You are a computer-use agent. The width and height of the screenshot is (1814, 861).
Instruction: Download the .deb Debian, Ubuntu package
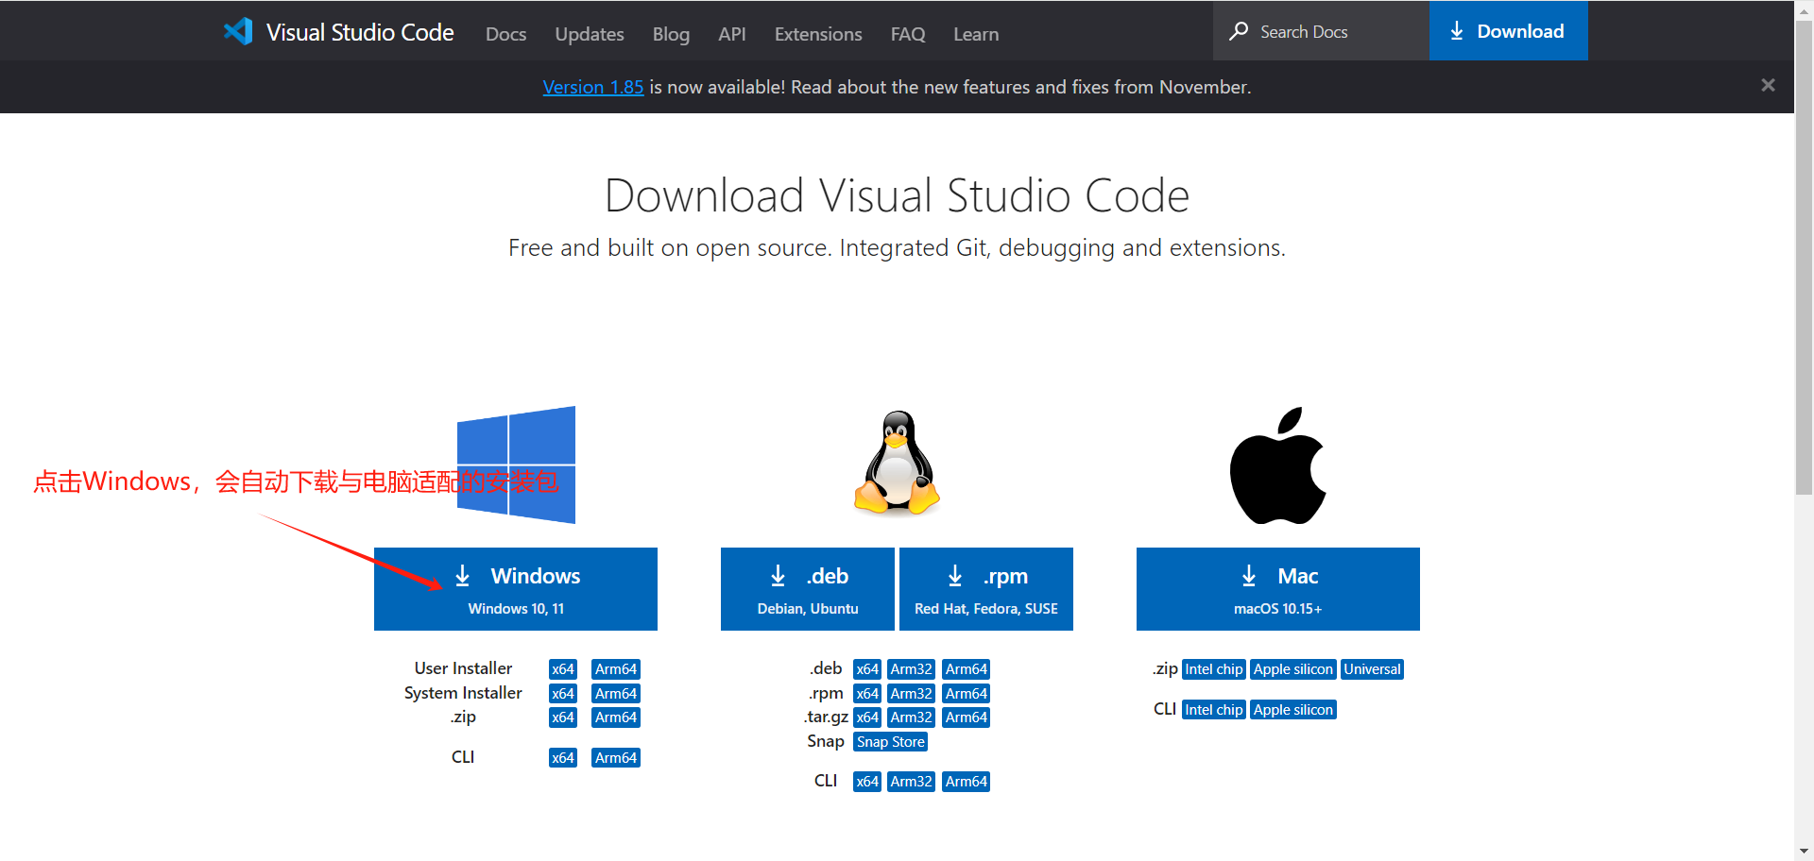pos(807,589)
